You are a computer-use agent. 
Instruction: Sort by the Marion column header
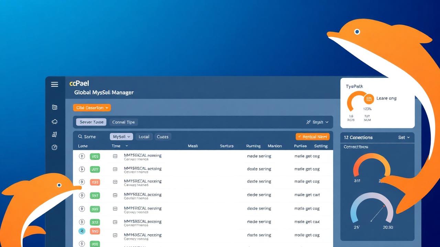coord(275,146)
